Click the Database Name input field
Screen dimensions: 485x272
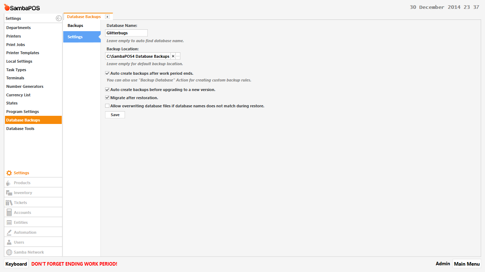126,33
